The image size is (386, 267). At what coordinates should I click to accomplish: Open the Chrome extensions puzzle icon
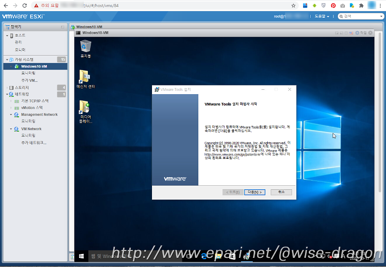click(x=361, y=5)
